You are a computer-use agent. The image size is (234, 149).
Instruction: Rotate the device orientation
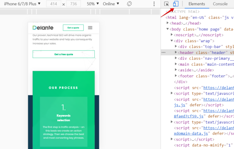point(129,4)
